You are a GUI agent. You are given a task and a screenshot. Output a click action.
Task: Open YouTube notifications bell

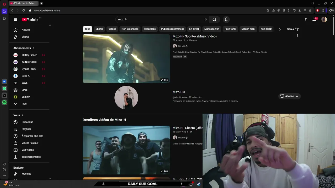[314, 20]
